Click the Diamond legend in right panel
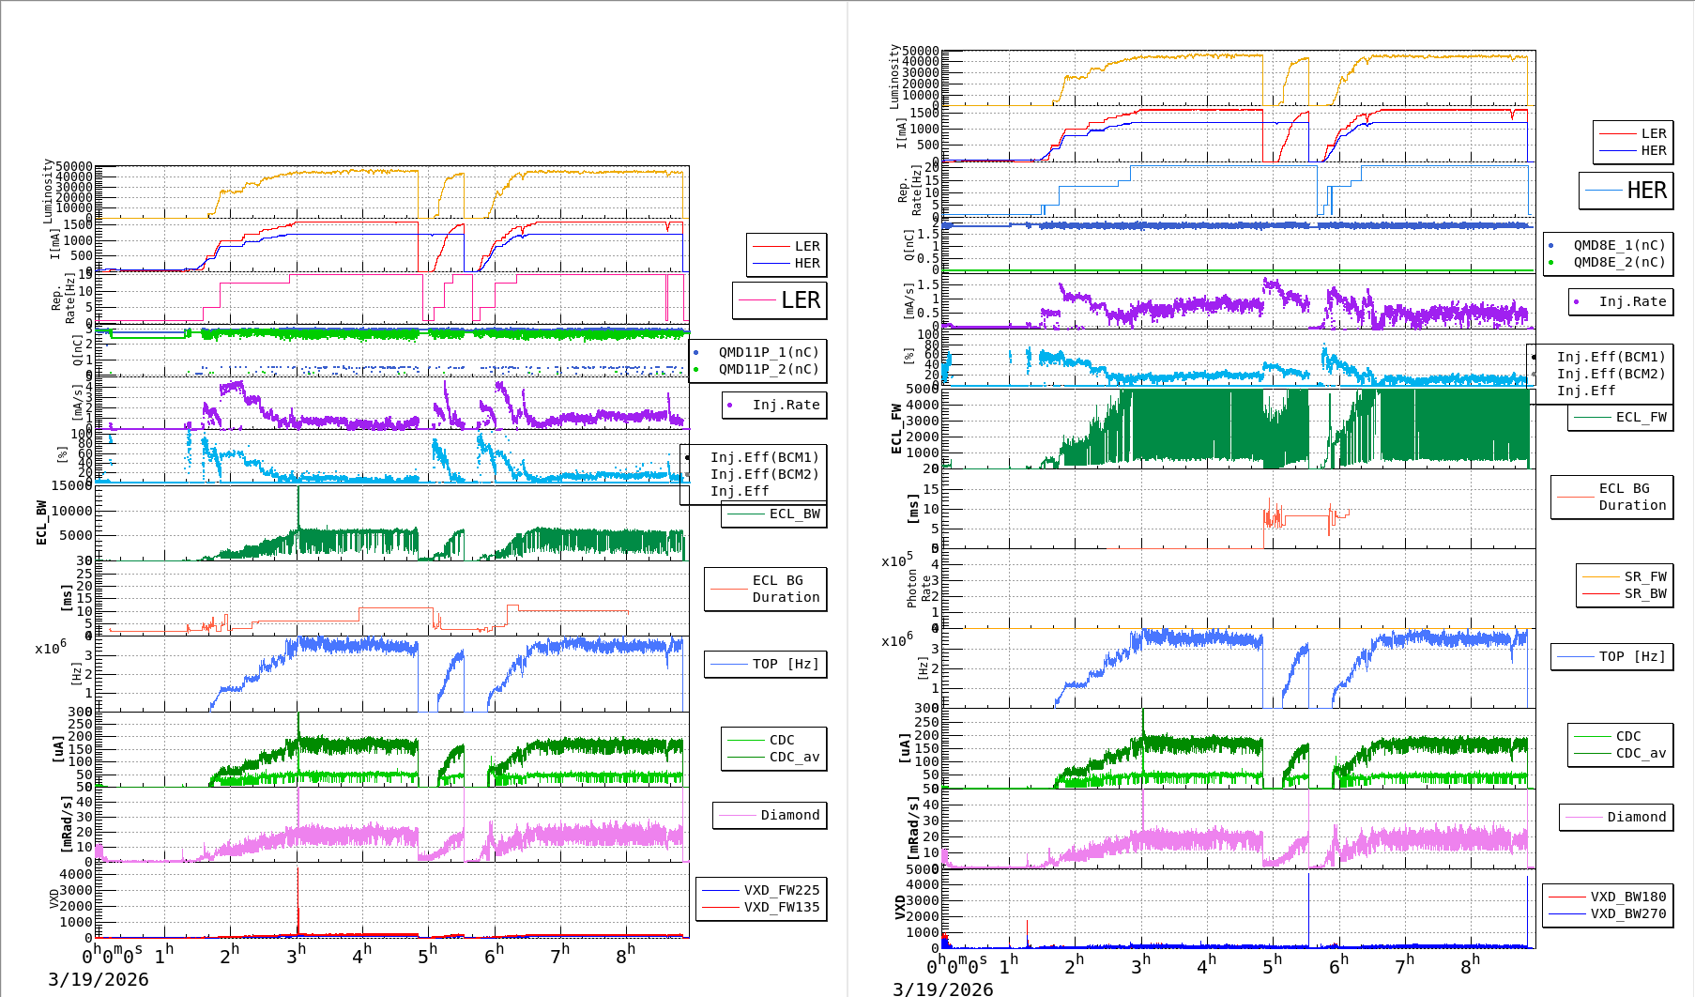 click(1636, 817)
